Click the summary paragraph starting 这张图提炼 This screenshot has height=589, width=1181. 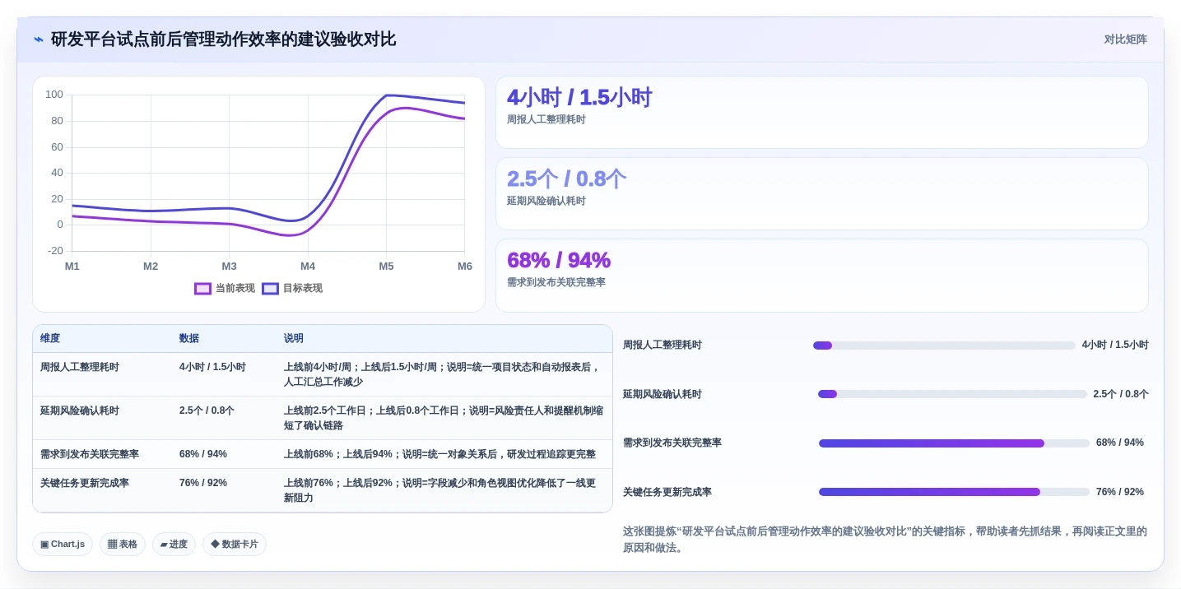(x=885, y=540)
